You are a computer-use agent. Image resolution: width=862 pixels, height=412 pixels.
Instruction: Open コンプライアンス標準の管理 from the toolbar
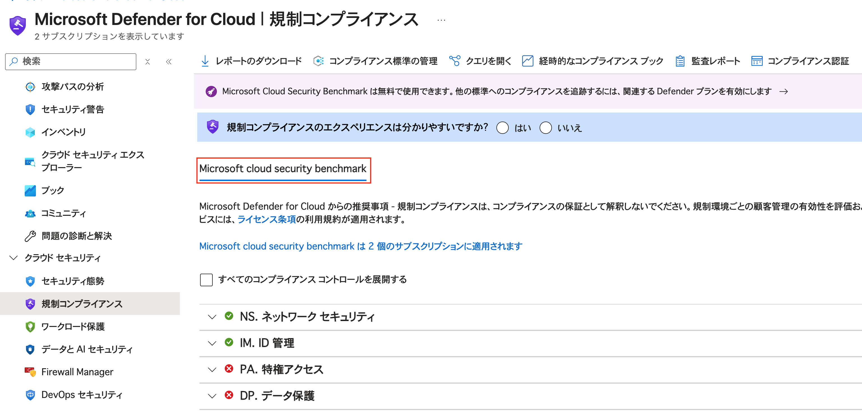point(383,61)
